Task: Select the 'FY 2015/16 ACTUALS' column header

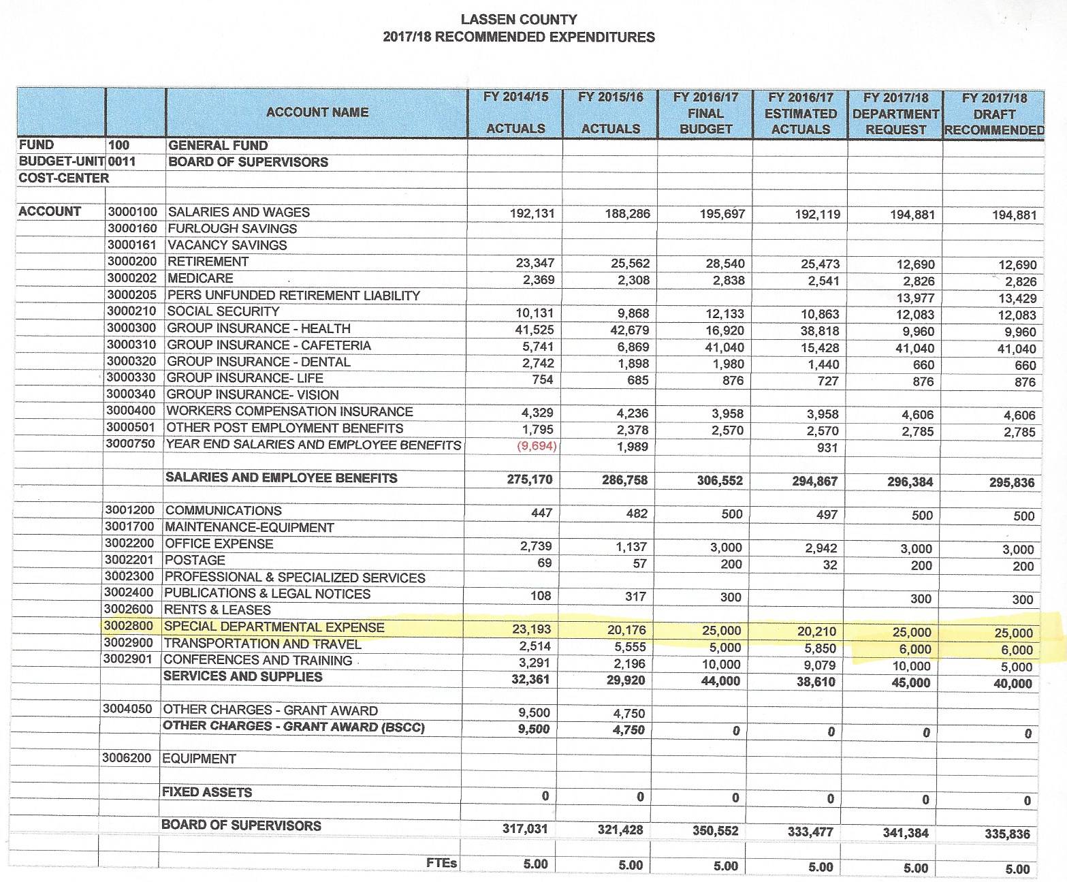Action: (x=611, y=112)
